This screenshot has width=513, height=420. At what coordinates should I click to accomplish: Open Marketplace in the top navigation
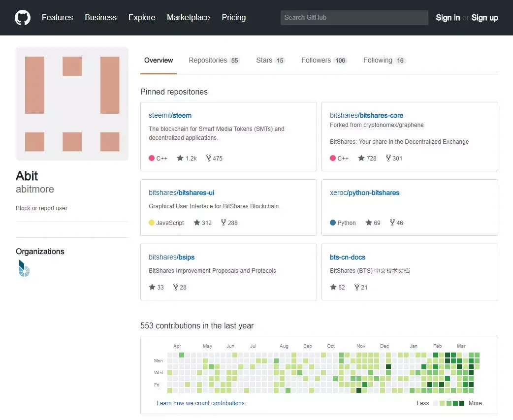189,18
